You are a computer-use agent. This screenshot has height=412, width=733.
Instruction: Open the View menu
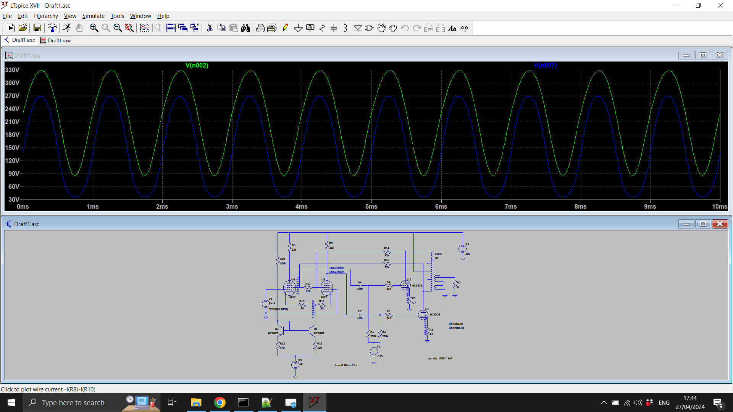coord(70,16)
